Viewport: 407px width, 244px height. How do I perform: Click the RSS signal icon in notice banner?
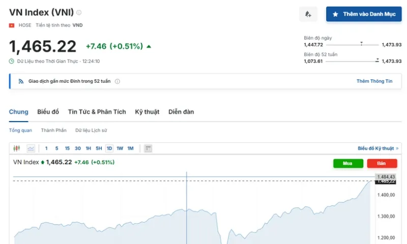[21, 81]
